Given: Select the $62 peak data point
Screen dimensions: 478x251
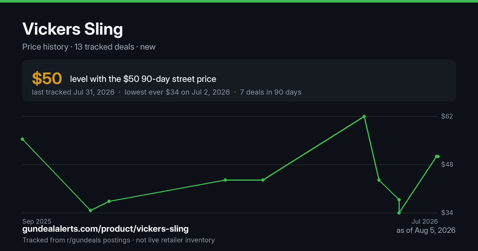Looking at the screenshot, I should coord(364,116).
